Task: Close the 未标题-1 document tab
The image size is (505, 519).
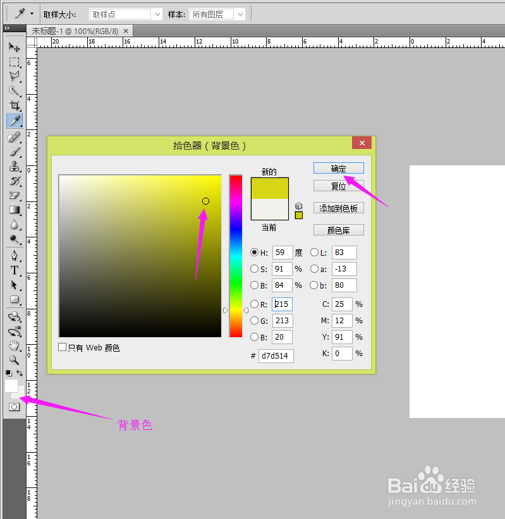Action: coord(126,31)
